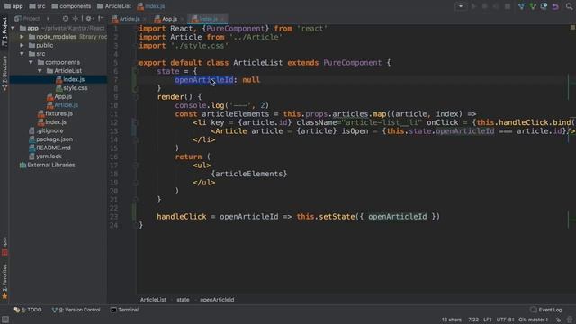The width and height of the screenshot is (576, 324).
Task: Click the Git: master branch widget
Action: coord(534,319)
